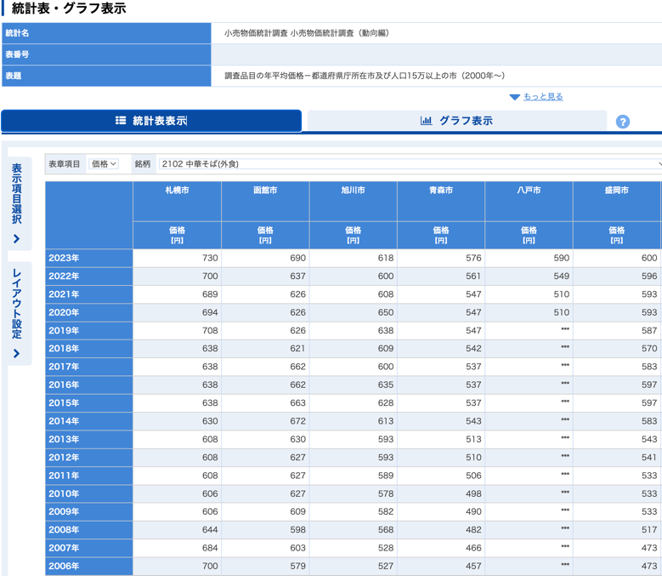The height and width of the screenshot is (576, 662).
Task: Click the list icon in 統計表表示 tab
Action: 121,121
